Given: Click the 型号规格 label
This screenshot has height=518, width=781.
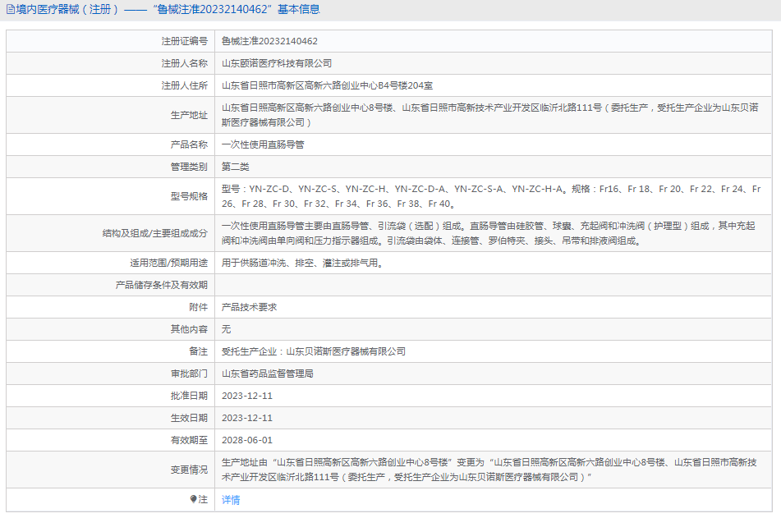Looking at the screenshot, I should 189,196.
